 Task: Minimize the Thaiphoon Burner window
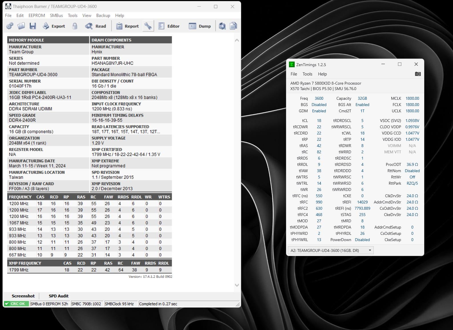coord(199,6)
